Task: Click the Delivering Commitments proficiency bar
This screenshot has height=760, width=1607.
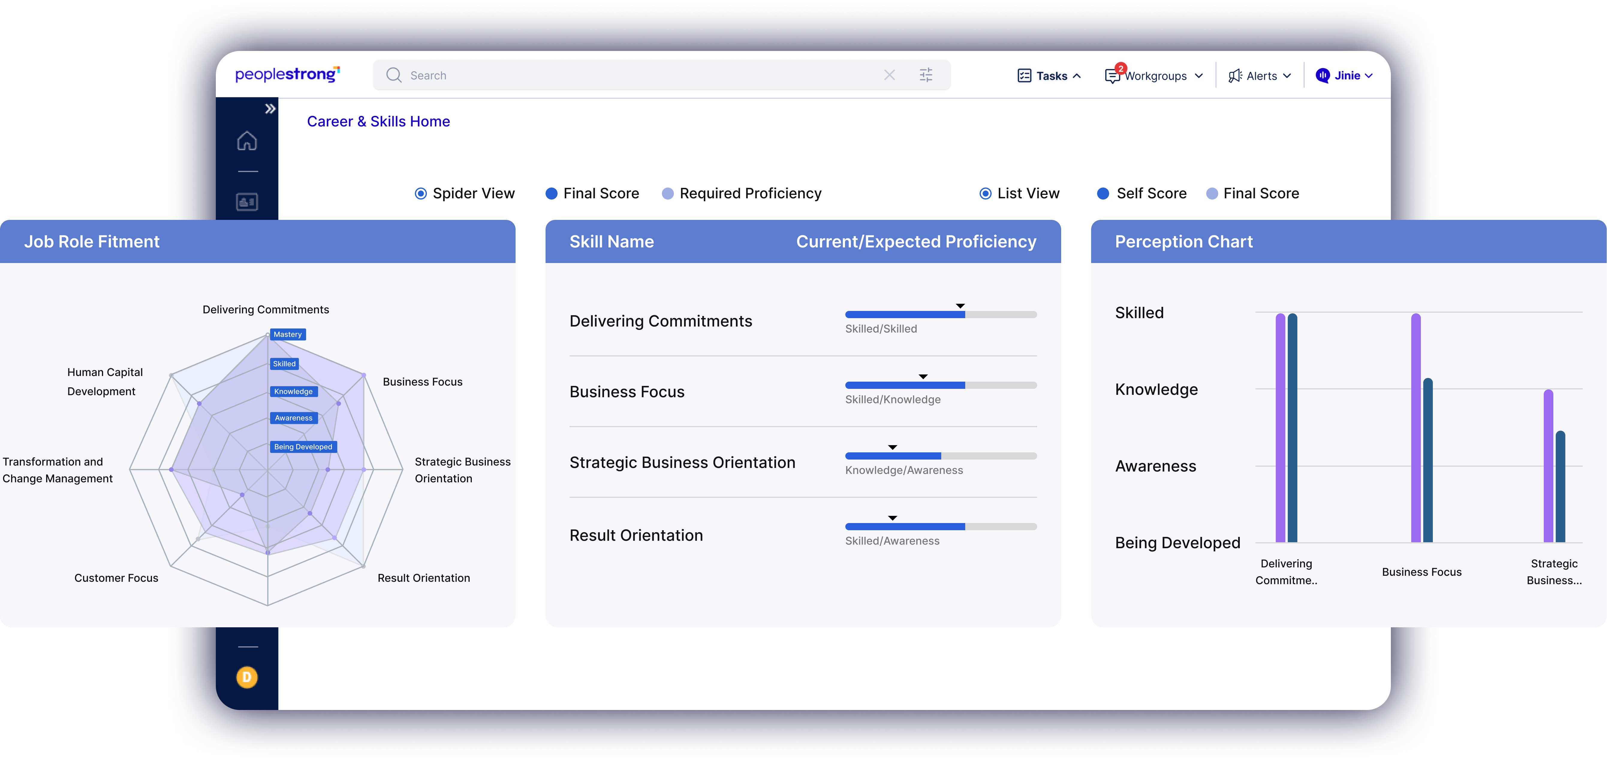Action: (x=941, y=315)
